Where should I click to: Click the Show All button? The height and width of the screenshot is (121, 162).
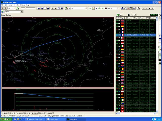tap(132, 15)
